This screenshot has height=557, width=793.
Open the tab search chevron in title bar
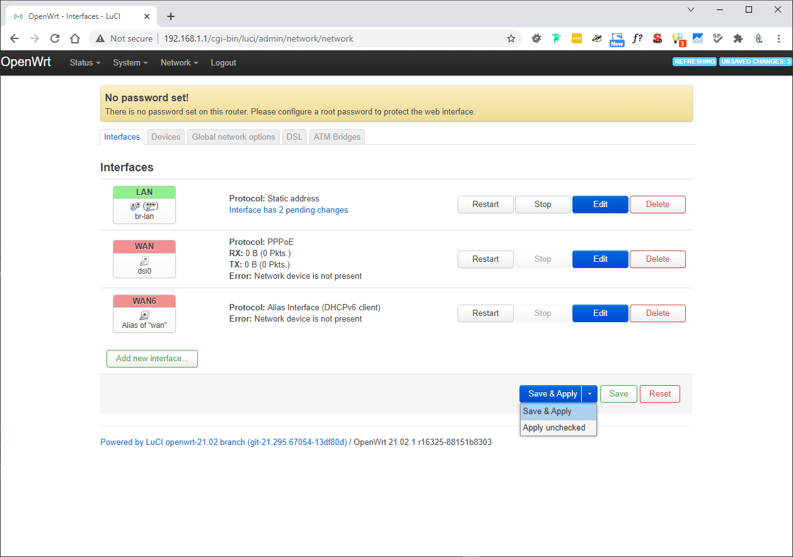pyautogui.click(x=691, y=9)
